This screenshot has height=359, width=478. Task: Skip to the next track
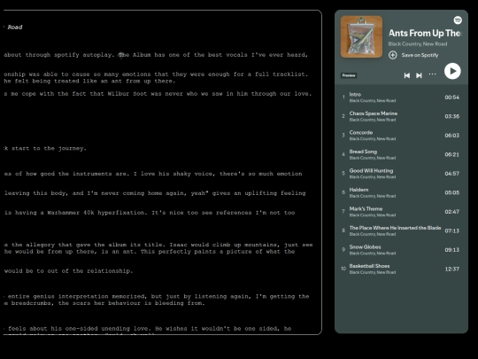tap(420, 75)
